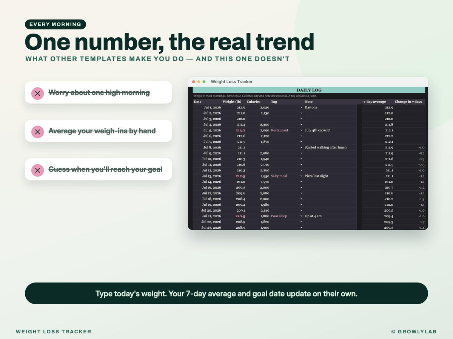Click the X icon beside 'Average your weigh-ins by hand'
The height and width of the screenshot is (339, 453).
coord(37,131)
